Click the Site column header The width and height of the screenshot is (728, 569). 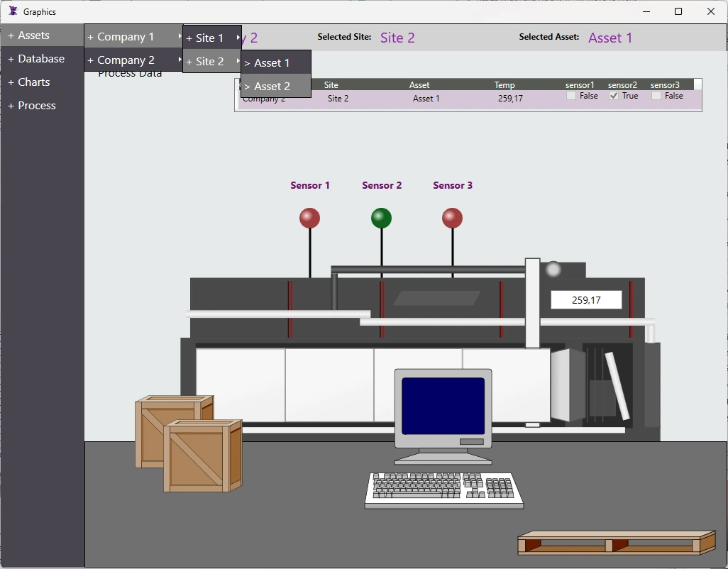click(331, 85)
